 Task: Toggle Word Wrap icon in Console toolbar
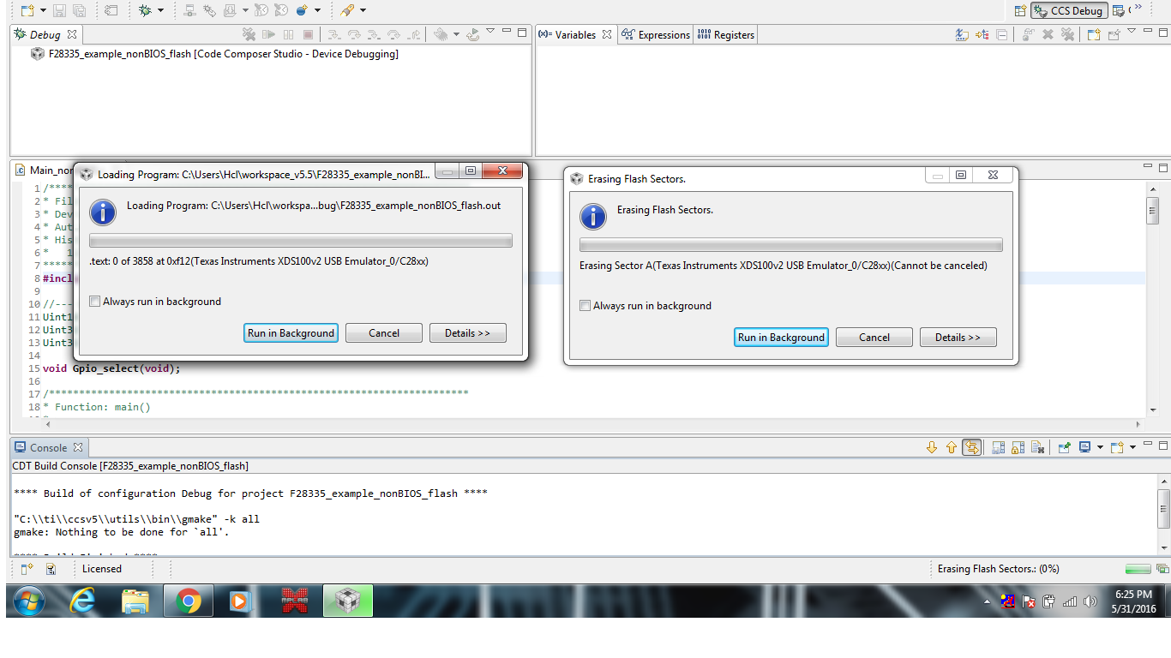coord(971,447)
